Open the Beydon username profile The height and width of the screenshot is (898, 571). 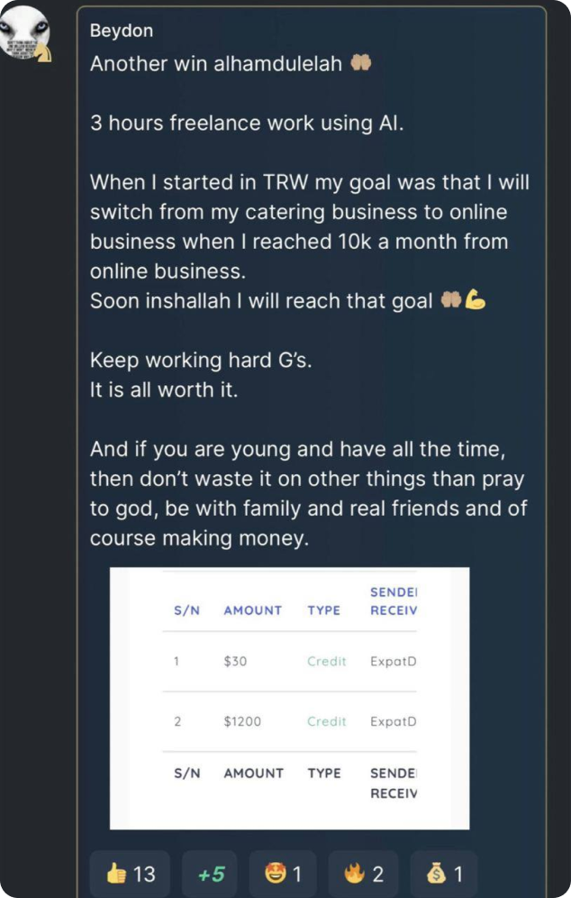tap(122, 31)
